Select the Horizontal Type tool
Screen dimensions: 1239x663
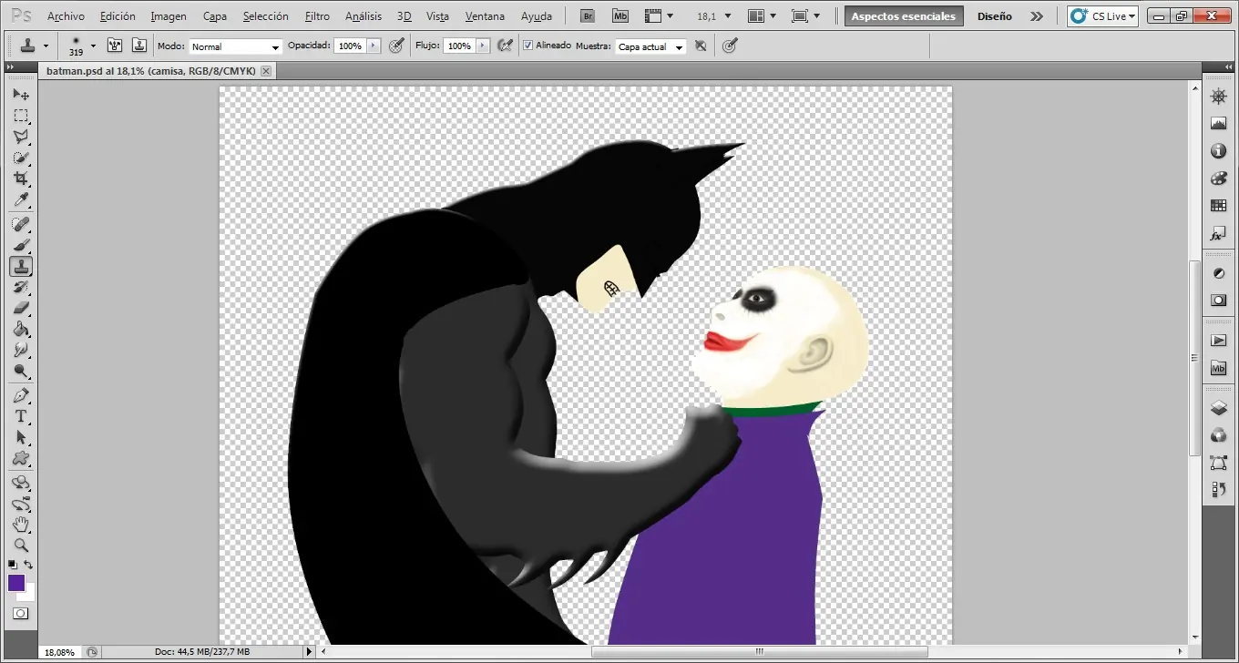click(x=21, y=416)
